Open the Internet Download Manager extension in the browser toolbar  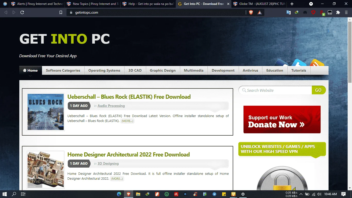point(297,12)
